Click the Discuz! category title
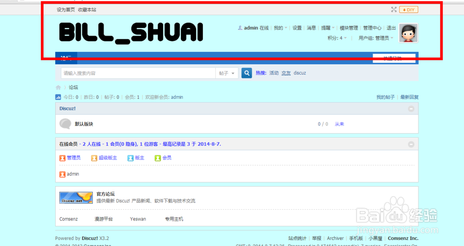The height and width of the screenshot is (246, 464). click(67, 108)
